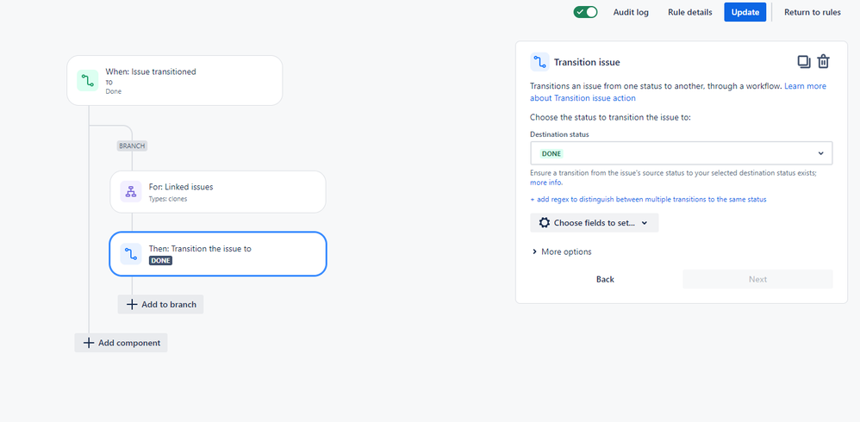
Task: Click Return to rules
Action: (813, 12)
